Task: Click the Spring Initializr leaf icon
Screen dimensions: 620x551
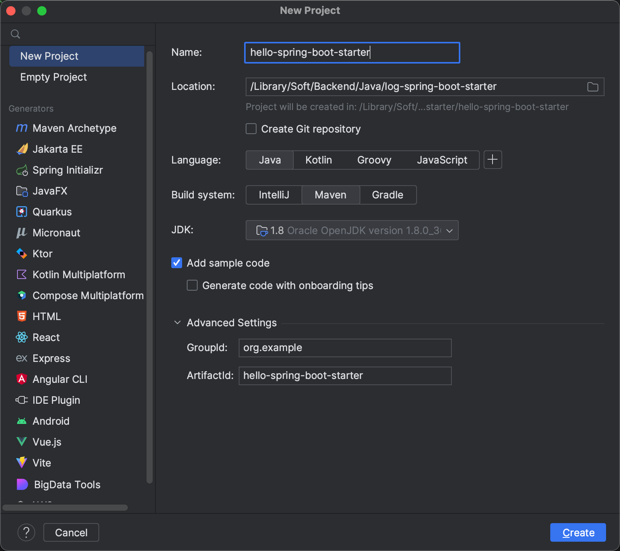Action: coord(22,170)
